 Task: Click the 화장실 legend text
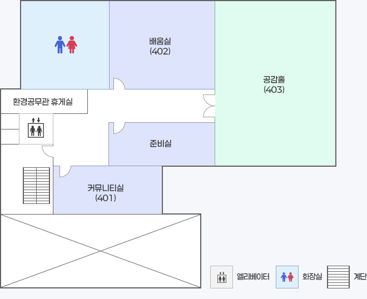click(312, 277)
